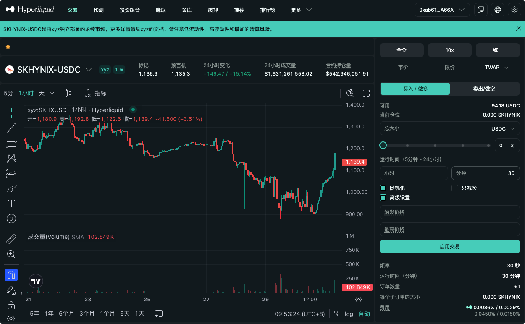
Task: Open the timeframe 天 dropdown arrow
Action: coord(52,93)
